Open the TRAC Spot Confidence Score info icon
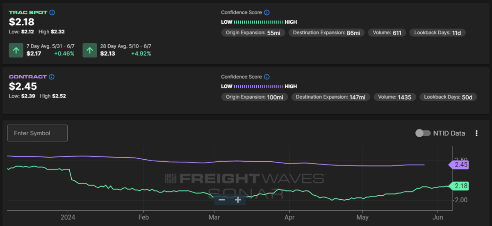492x226 pixels. pyautogui.click(x=267, y=12)
